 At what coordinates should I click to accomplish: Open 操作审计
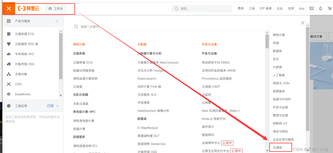(x=208, y=127)
